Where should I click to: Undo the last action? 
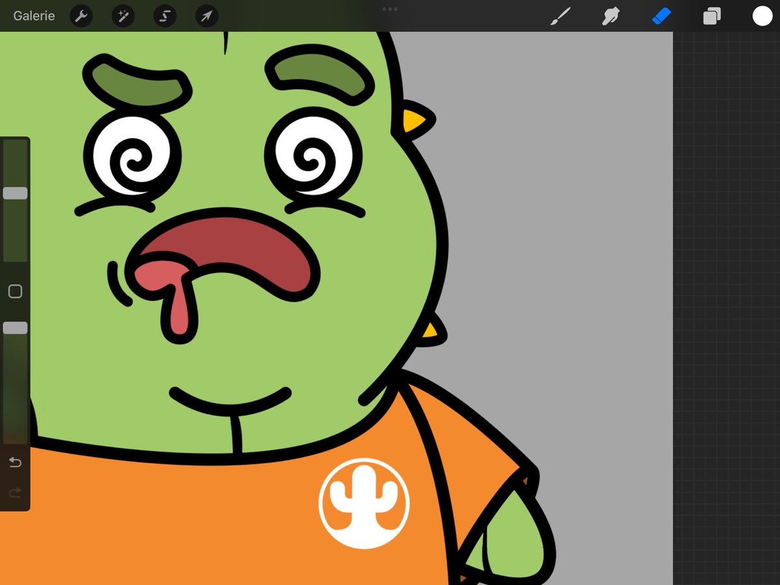tap(15, 462)
